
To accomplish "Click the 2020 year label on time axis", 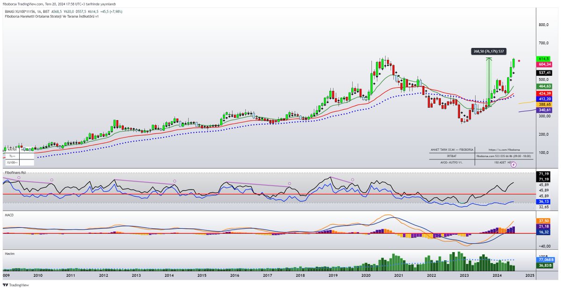I will tap(366, 276).
